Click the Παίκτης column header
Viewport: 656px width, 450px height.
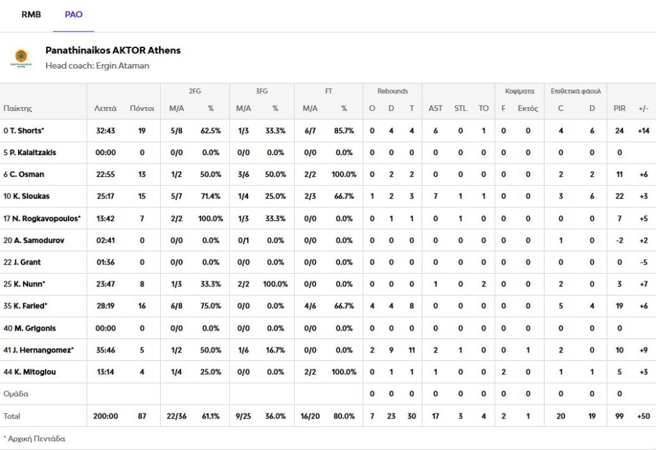tap(18, 108)
